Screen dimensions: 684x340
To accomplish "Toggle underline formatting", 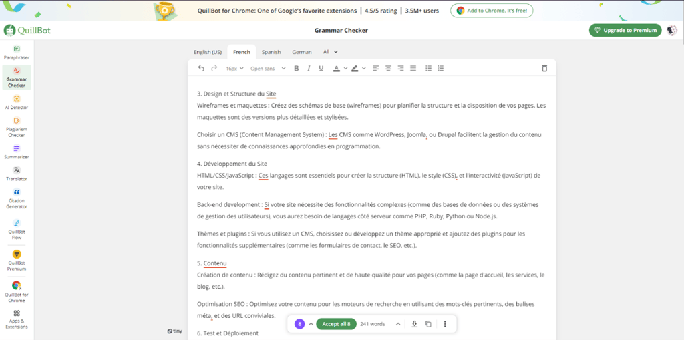I will coord(321,69).
